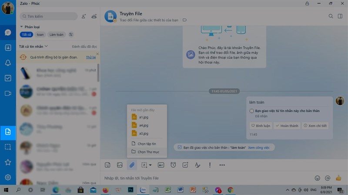Open Firefox from the taskbar
The image size is (348, 195).
coord(105,190)
